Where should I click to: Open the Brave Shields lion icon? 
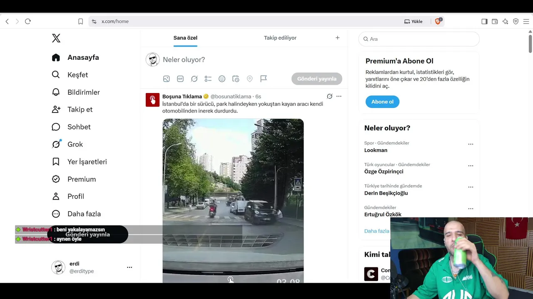pos(438,21)
